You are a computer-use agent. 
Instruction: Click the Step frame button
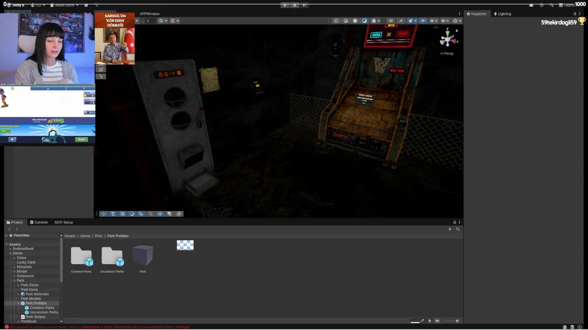click(304, 5)
